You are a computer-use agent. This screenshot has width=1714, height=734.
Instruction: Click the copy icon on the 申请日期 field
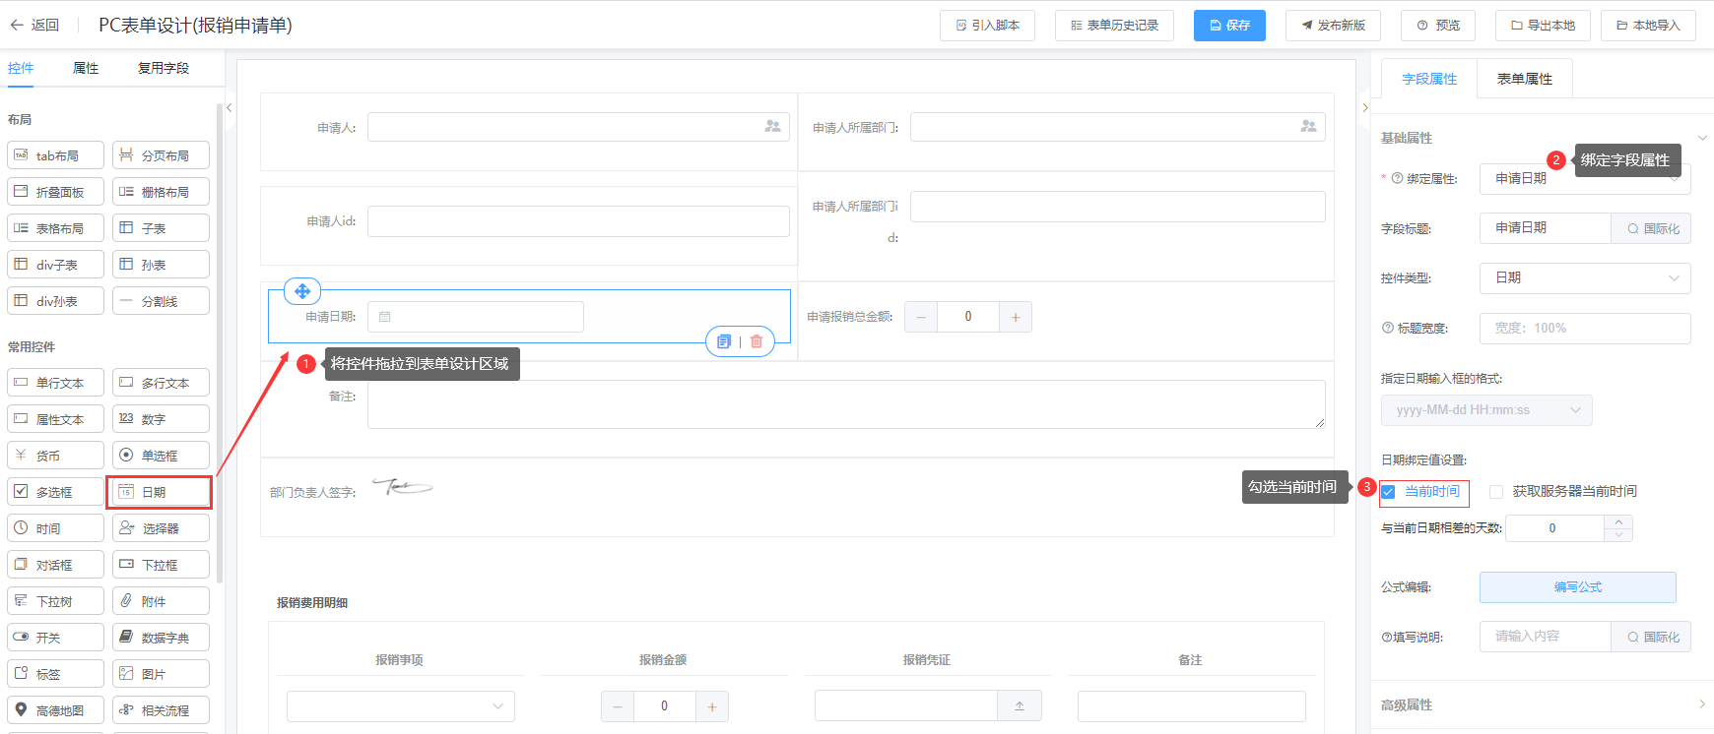[724, 341]
